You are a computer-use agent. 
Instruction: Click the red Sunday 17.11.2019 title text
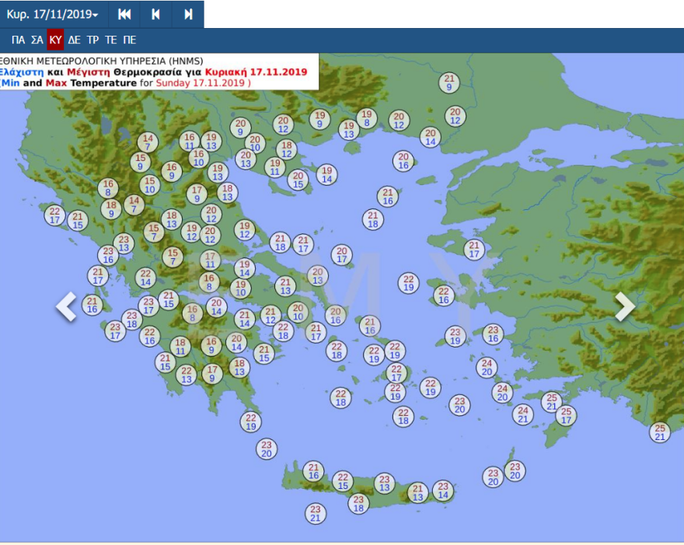[x=201, y=82]
